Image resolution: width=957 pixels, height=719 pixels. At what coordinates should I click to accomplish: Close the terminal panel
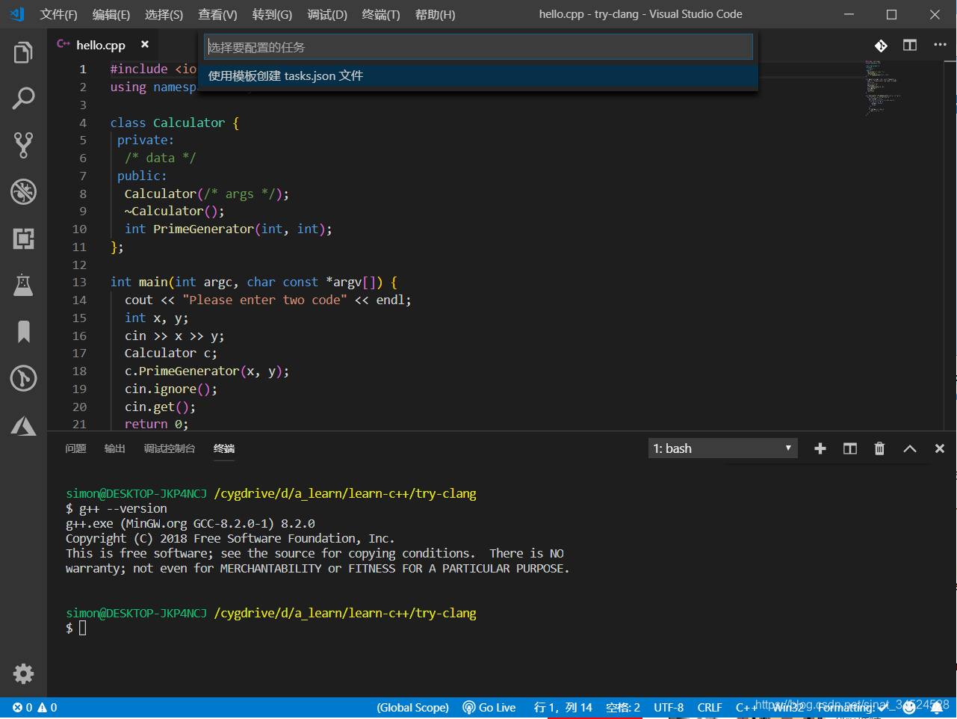940,448
